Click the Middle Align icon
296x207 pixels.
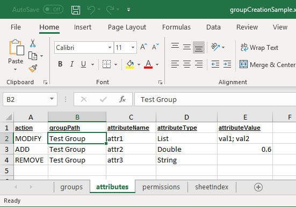pyautogui.click(x=187, y=47)
